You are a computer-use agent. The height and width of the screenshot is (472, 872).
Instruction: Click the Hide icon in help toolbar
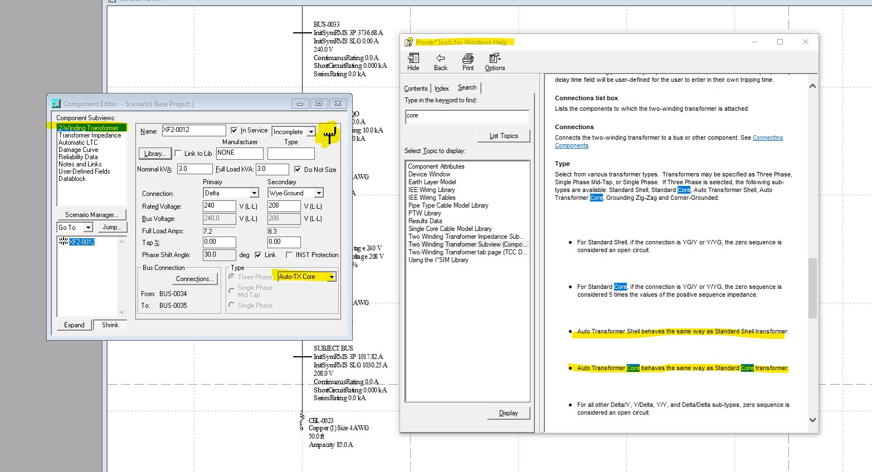point(413,62)
